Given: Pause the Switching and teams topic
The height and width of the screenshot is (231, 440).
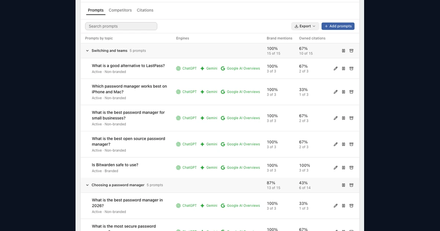Looking at the screenshot, I should tap(344, 51).
